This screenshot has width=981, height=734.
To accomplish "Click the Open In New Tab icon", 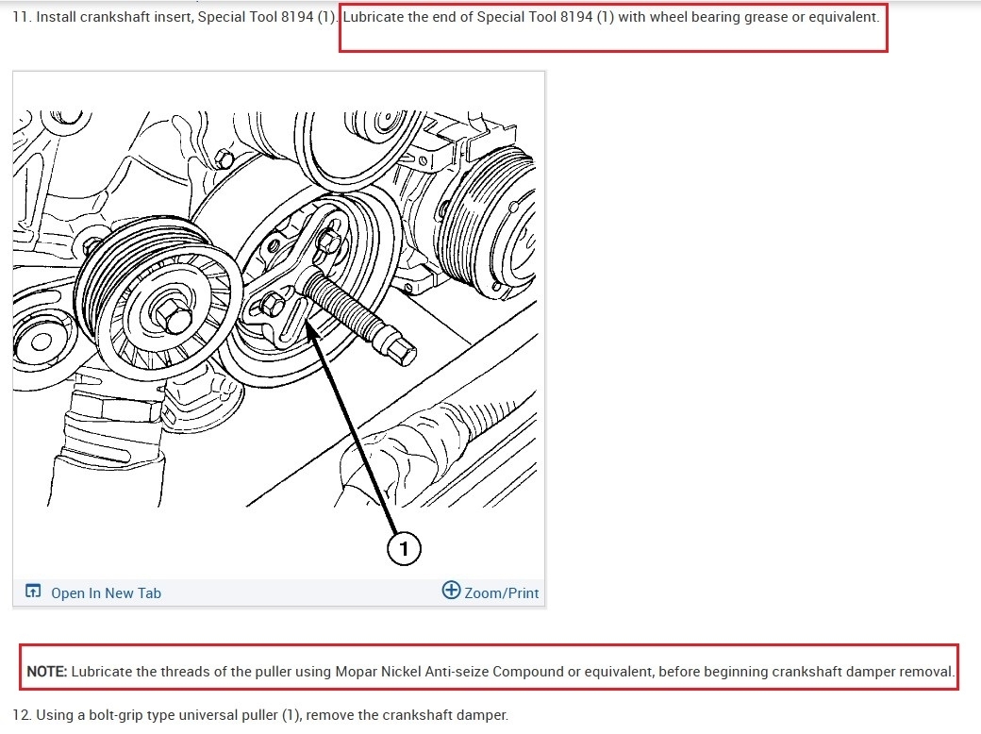I will pyautogui.click(x=32, y=592).
